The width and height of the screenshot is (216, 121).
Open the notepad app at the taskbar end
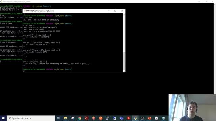click(163, 118)
